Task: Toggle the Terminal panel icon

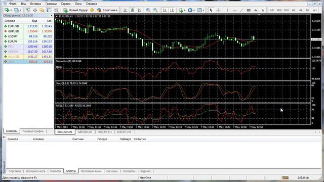Action: [49, 10]
